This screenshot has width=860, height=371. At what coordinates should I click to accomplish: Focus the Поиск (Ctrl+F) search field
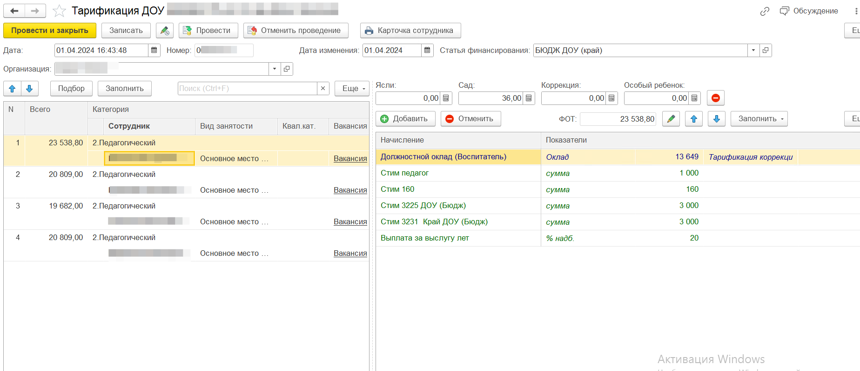pos(247,89)
